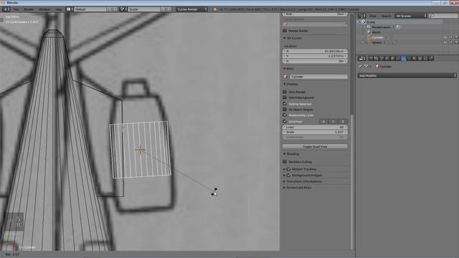This screenshot has height=258, width=459.
Task: Click the Cylinder cube icon in properties breadcrumb
Action: [377, 67]
